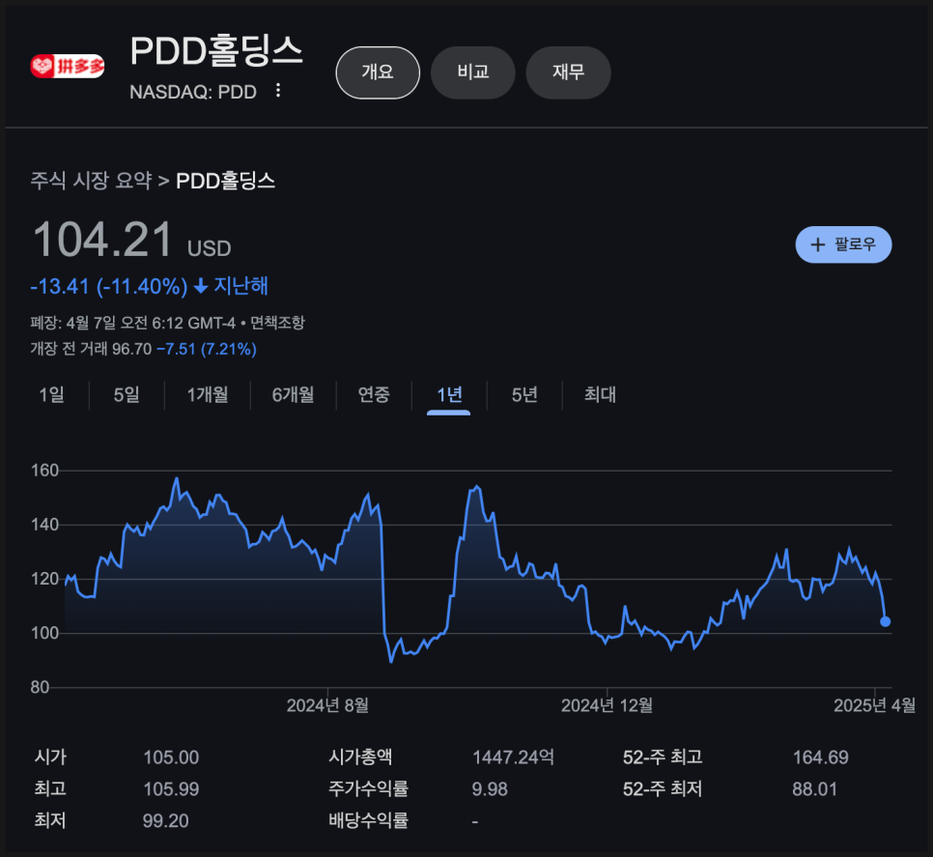Click the 52-주 최고 value 164.69

[x=821, y=757]
